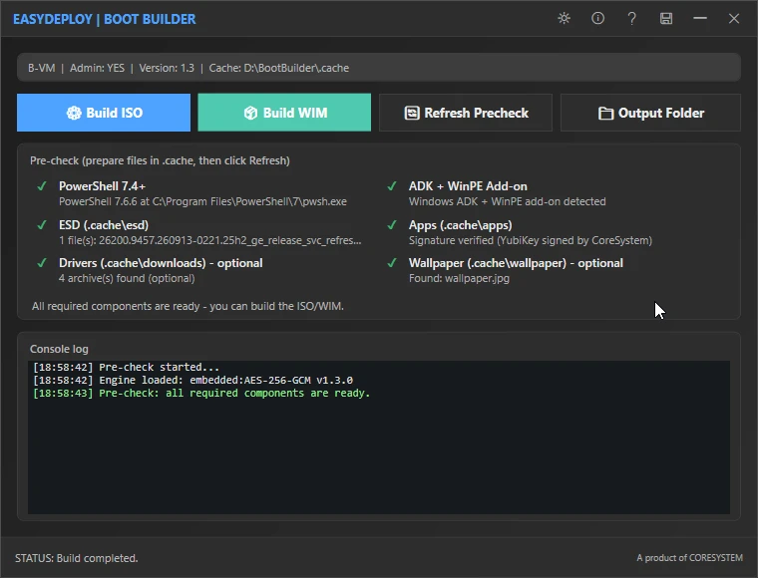Viewport: 758px width, 578px height.
Task: Select the PowerShell 7.4+ heading
Action: pyautogui.click(x=102, y=186)
